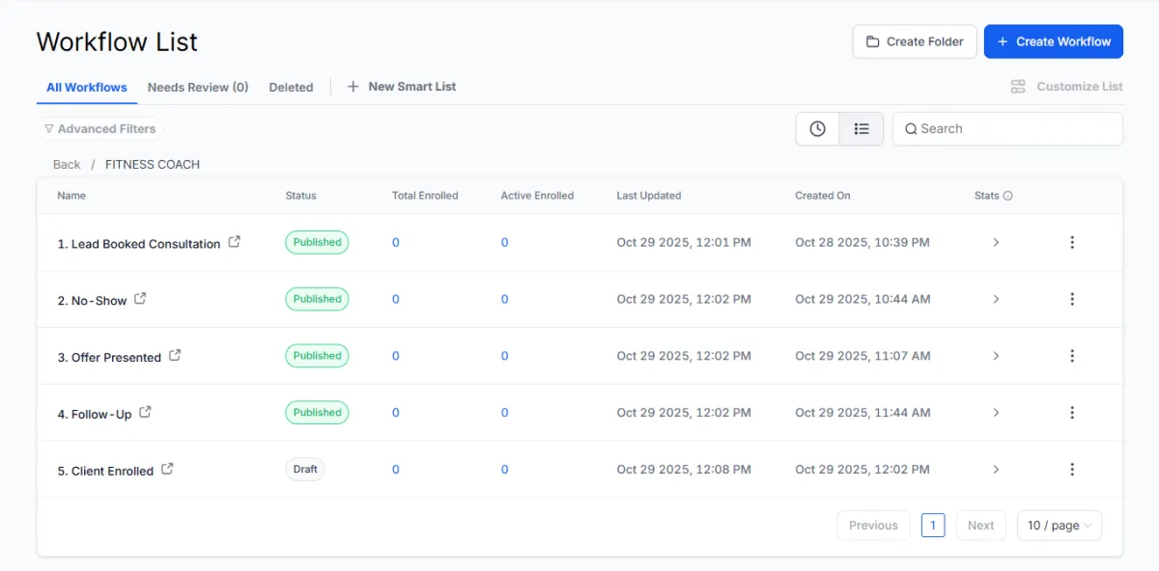
Task: Switch to list view layout
Action: click(862, 129)
